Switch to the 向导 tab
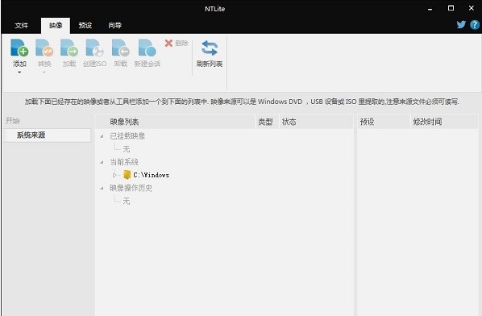Image resolution: width=482 pixels, height=316 pixels. point(114,26)
